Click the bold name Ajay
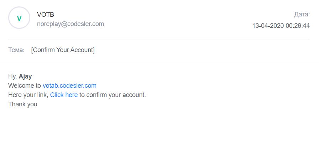This screenshot has height=142, width=319. coord(25,76)
